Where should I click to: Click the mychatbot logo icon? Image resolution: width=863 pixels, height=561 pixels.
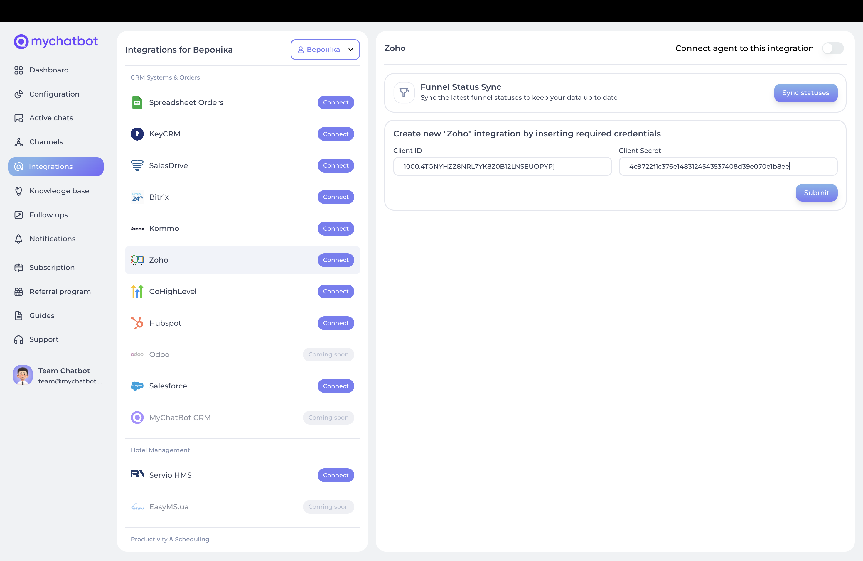21,42
